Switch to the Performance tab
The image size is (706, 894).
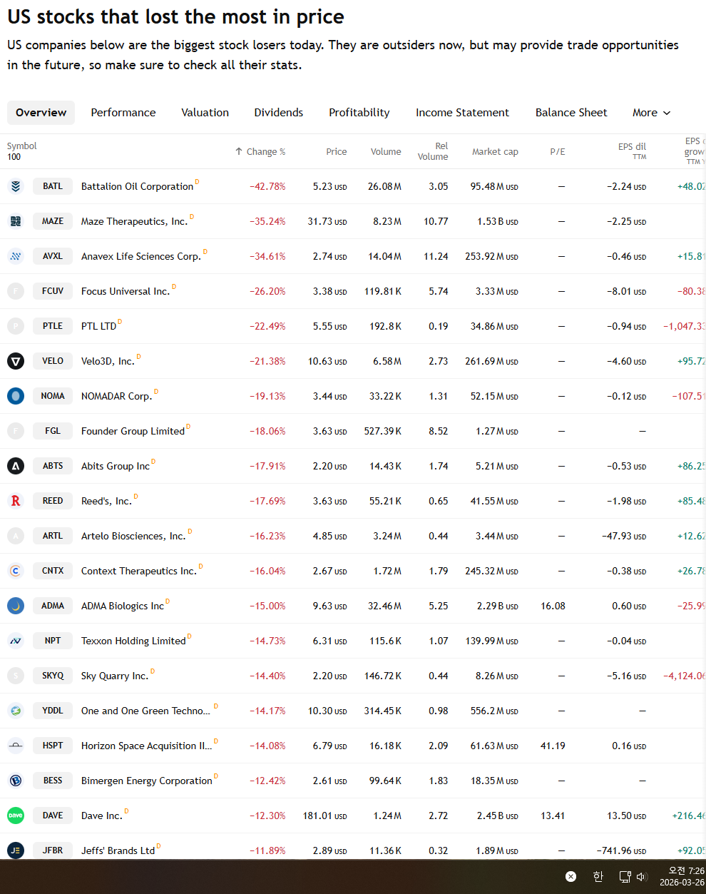coord(123,113)
